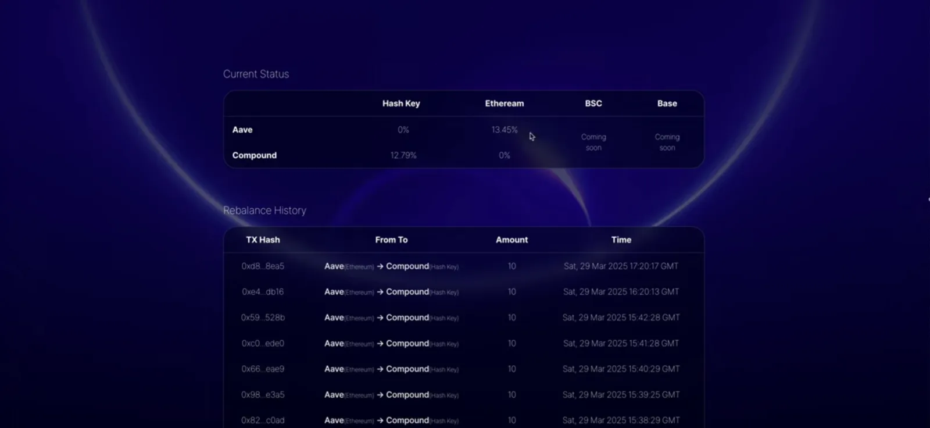930x428 pixels.
Task: Open transaction hash 0x59...528b
Action: [x=263, y=318]
